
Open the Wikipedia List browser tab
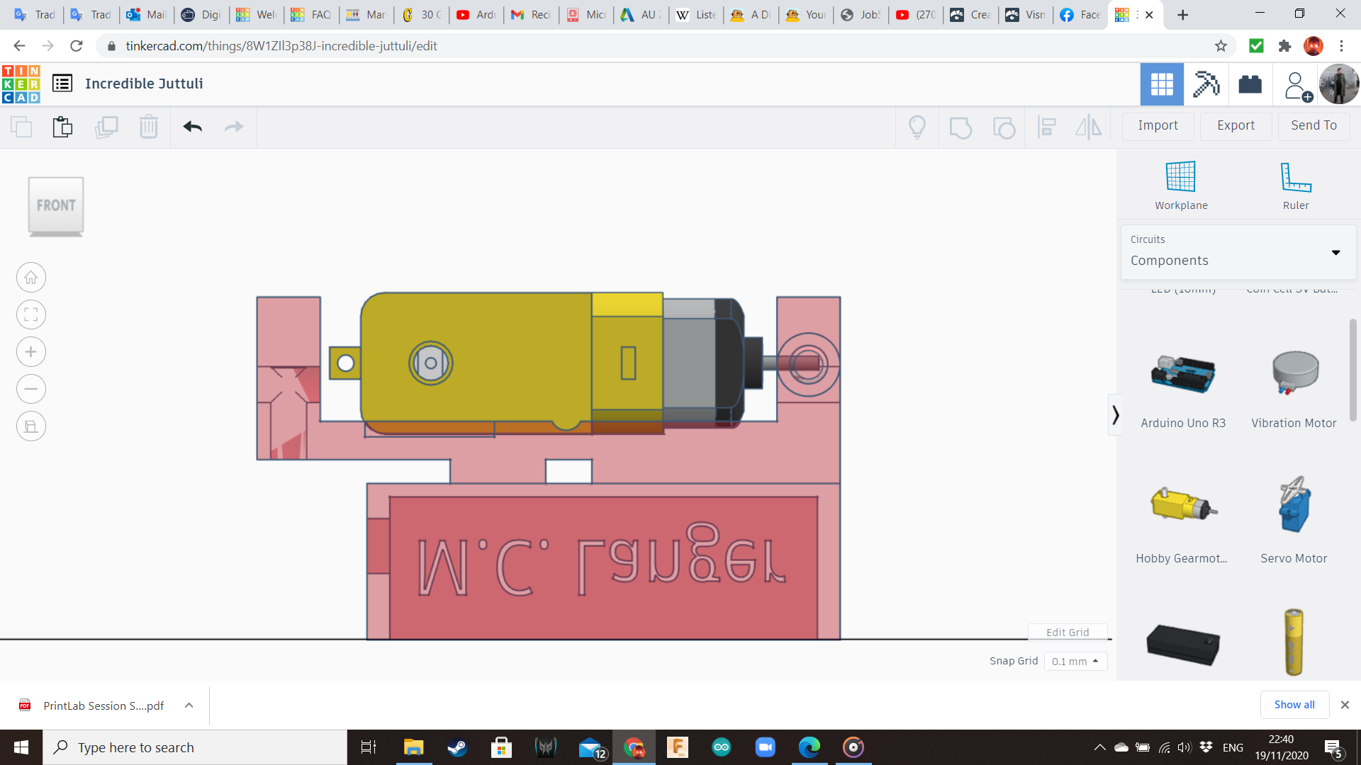click(x=696, y=15)
